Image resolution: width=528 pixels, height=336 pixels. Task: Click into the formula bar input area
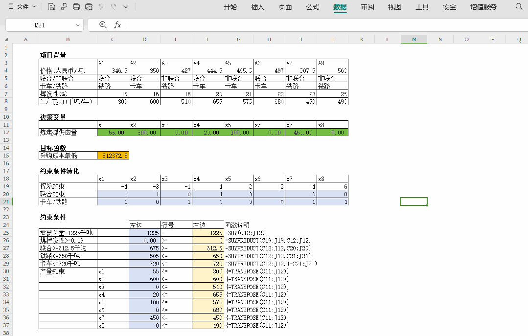(326, 25)
